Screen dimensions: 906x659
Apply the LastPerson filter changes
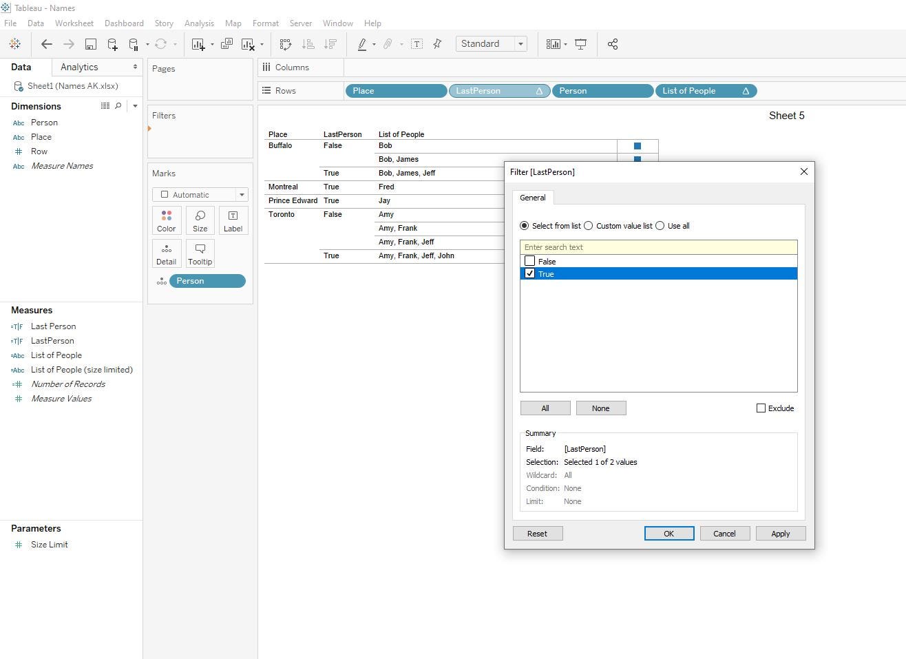pos(780,533)
